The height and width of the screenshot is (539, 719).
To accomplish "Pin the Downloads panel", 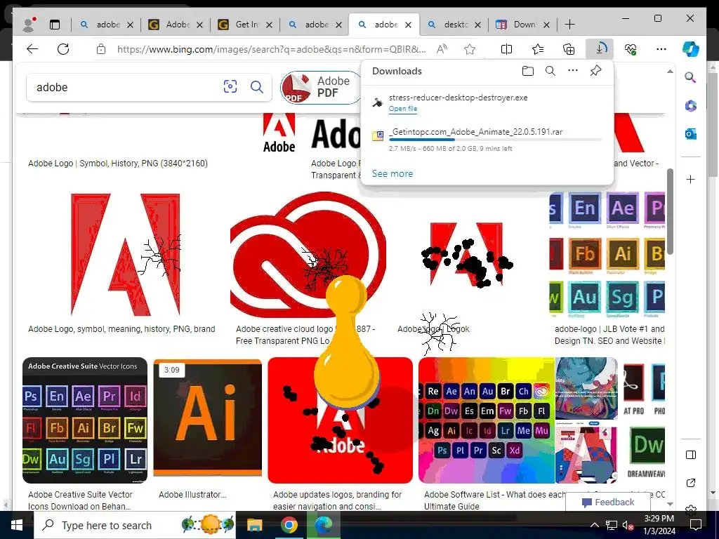I will tap(595, 71).
